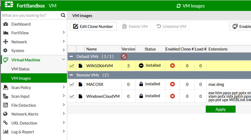
Task: Click the System gear icon
Action: pos(5,51)
